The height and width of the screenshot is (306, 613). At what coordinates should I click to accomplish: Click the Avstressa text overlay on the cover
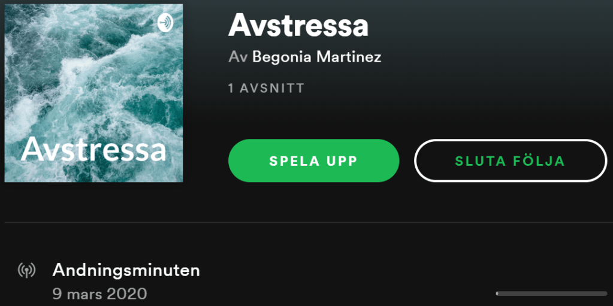click(94, 150)
